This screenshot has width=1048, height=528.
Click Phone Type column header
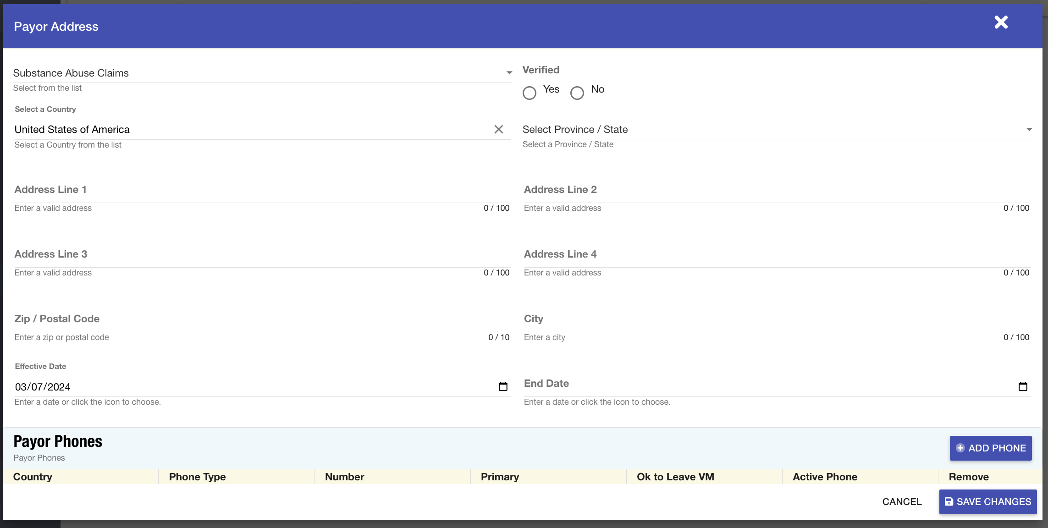click(198, 477)
